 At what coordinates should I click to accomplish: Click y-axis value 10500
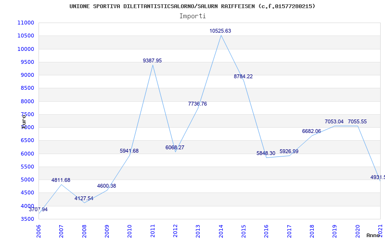(26, 36)
